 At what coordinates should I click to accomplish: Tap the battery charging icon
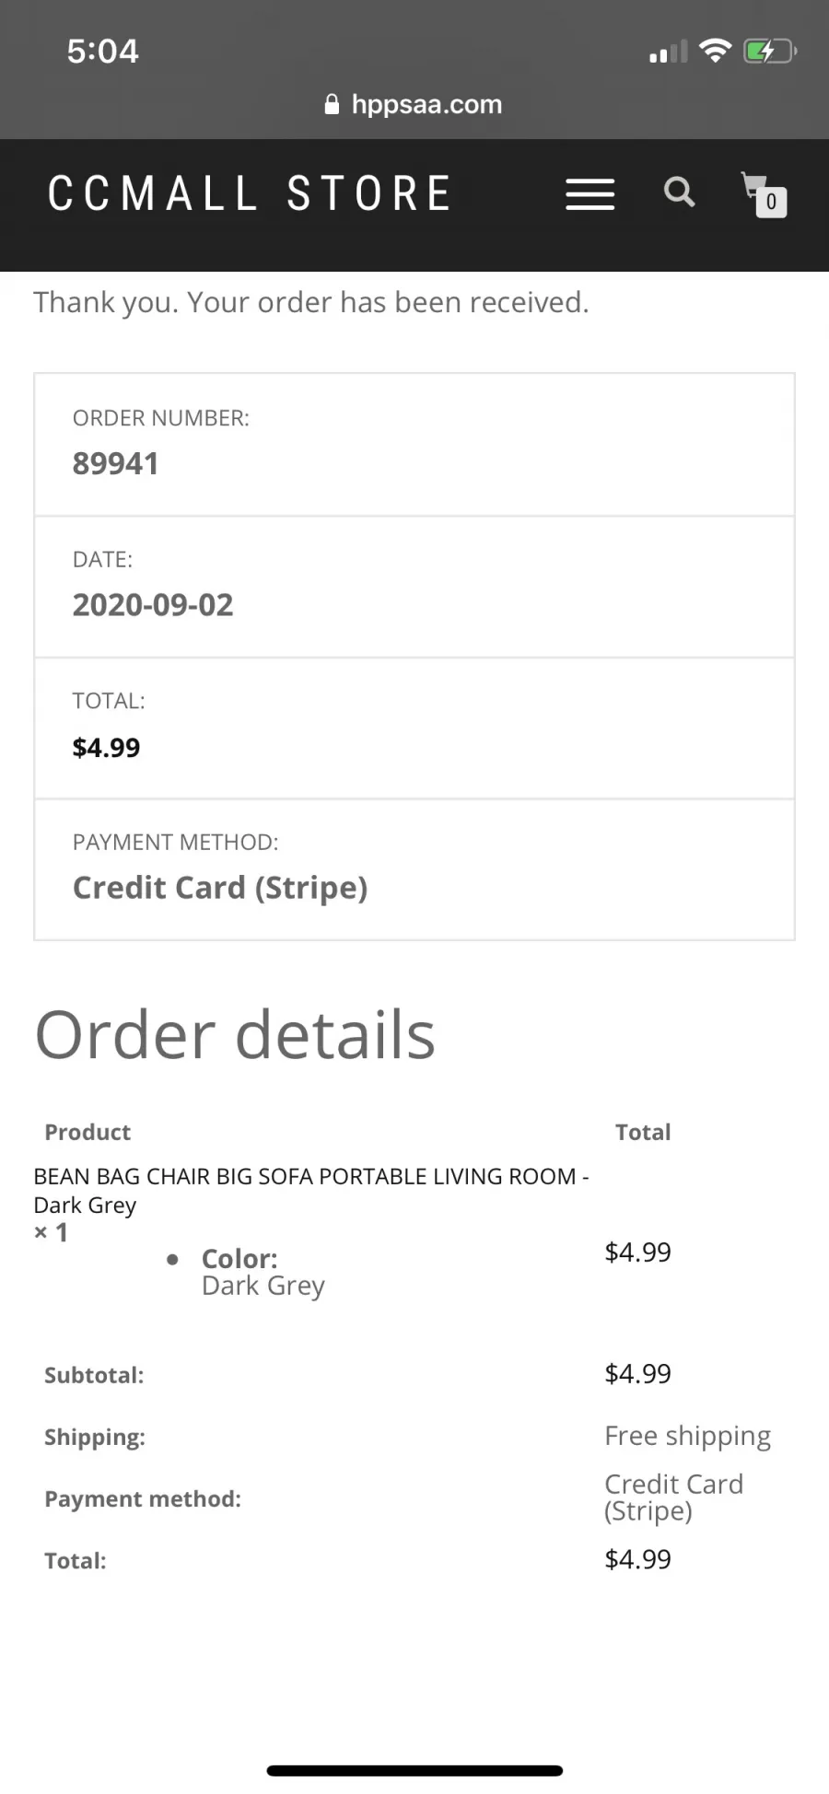pyautogui.click(x=769, y=51)
